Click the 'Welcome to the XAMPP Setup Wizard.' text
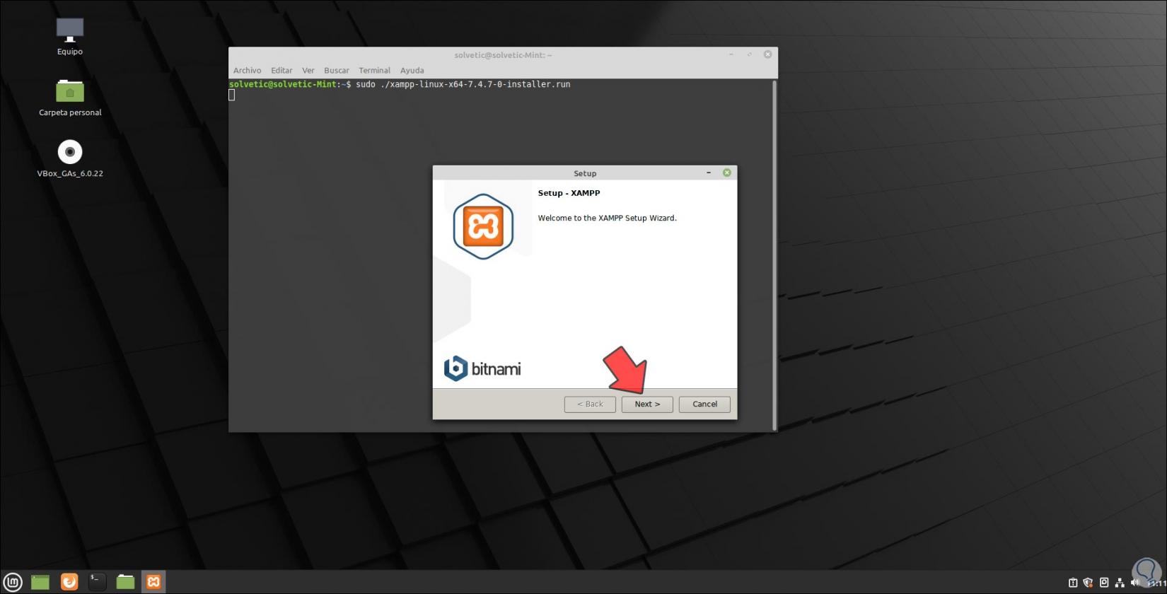This screenshot has height=594, width=1167. [607, 218]
